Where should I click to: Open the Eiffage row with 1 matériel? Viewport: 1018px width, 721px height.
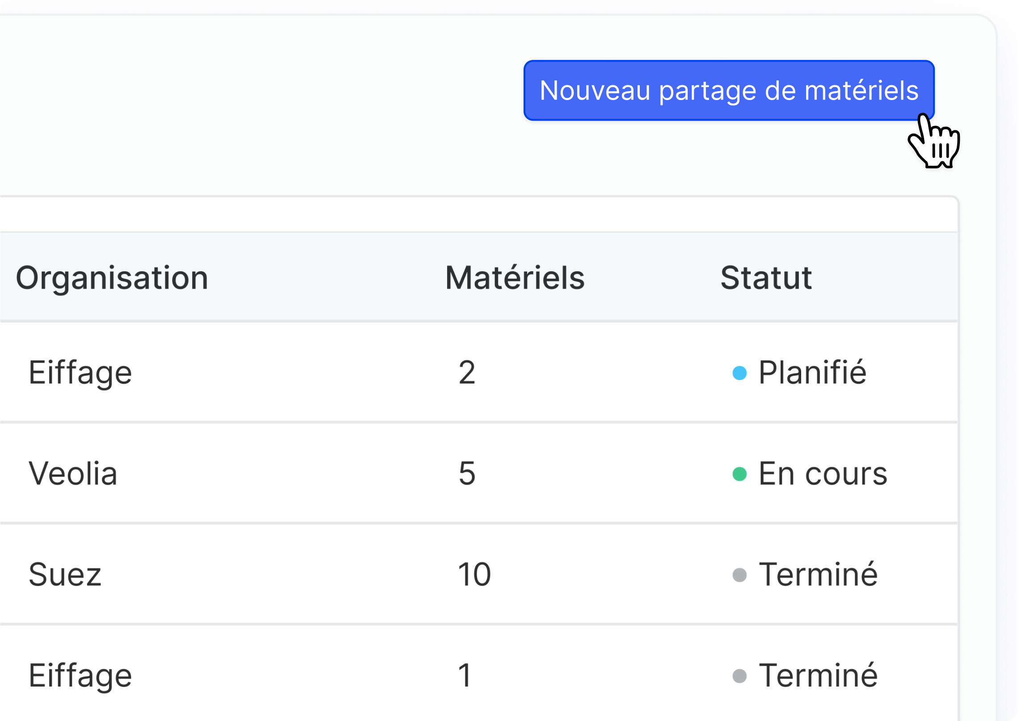click(x=478, y=674)
